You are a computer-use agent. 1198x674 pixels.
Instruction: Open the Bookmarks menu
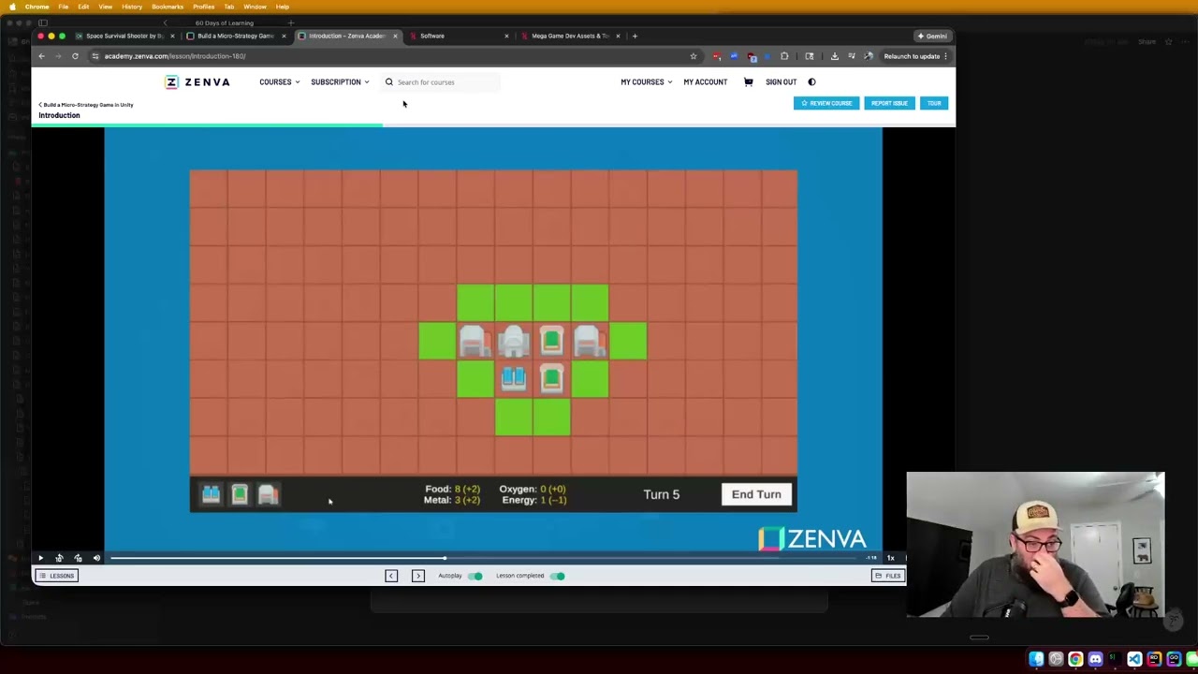click(168, 7)
